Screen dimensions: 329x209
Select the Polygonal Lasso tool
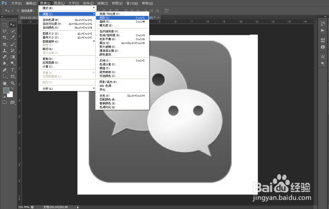pos(5,31)
